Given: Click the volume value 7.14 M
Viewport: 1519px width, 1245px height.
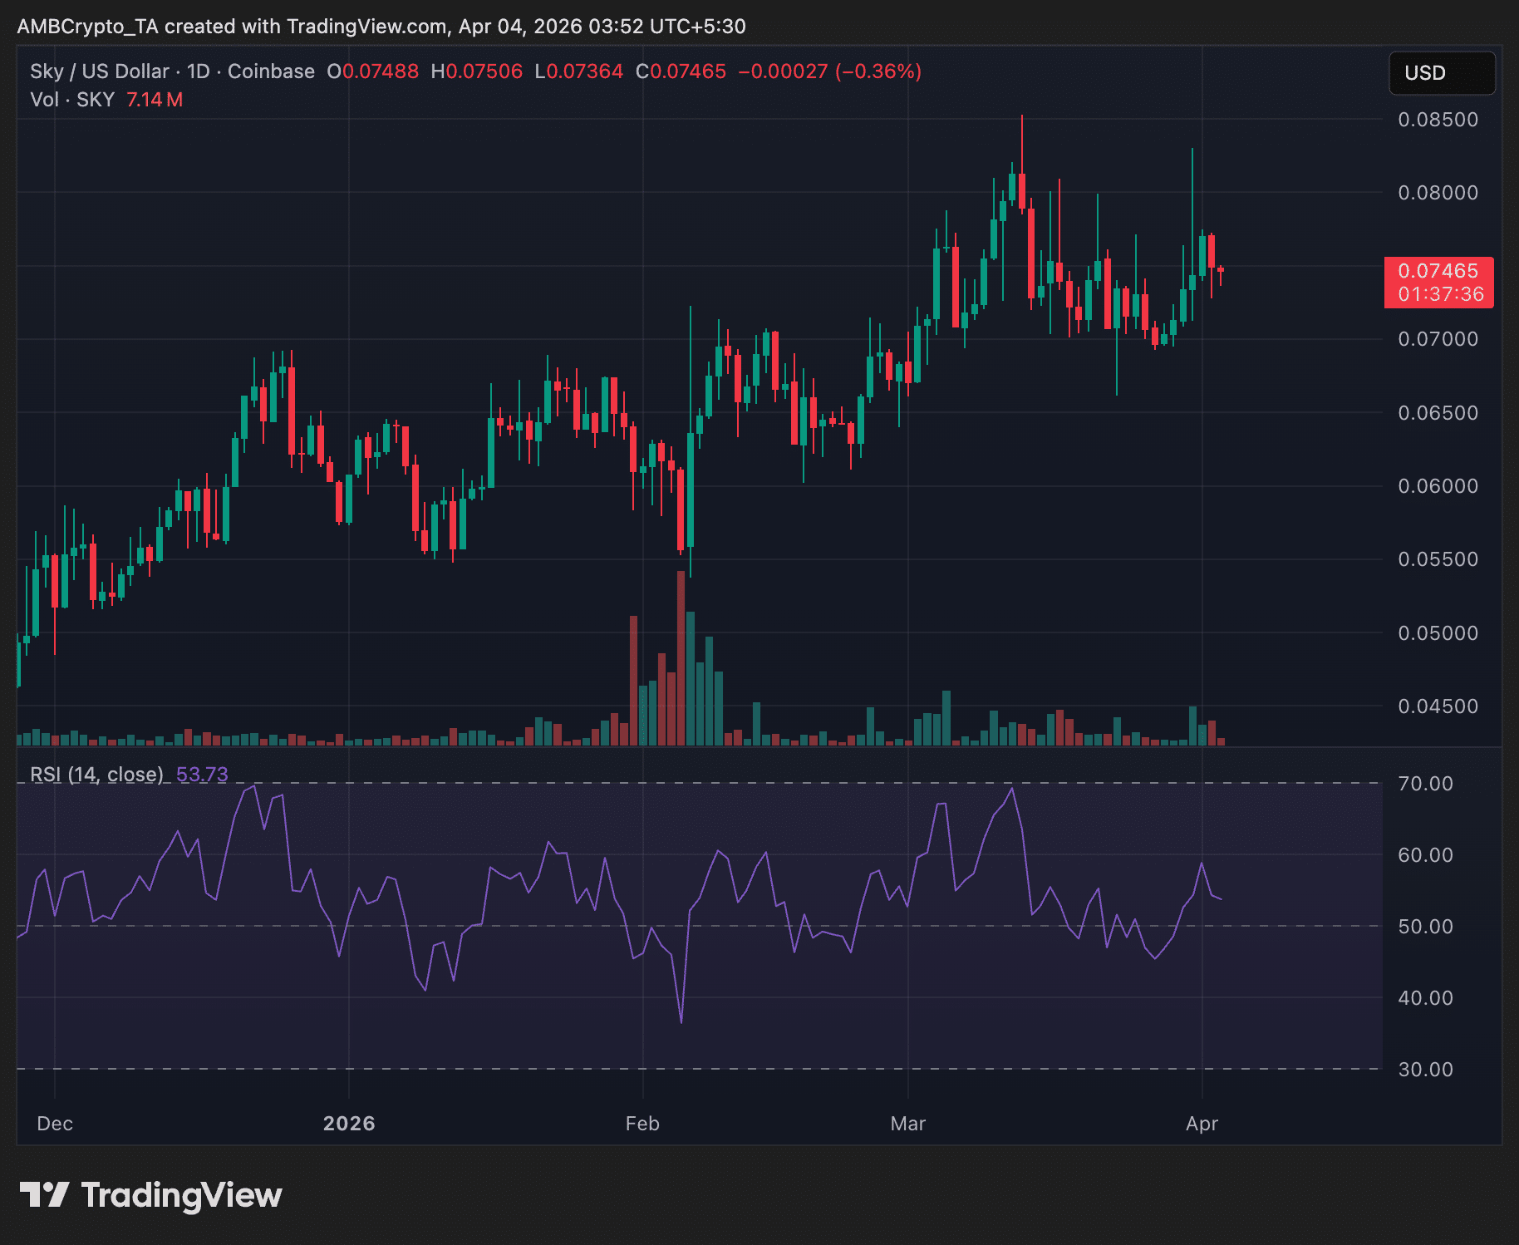Looking at the screenshot, I should point(155,100).
